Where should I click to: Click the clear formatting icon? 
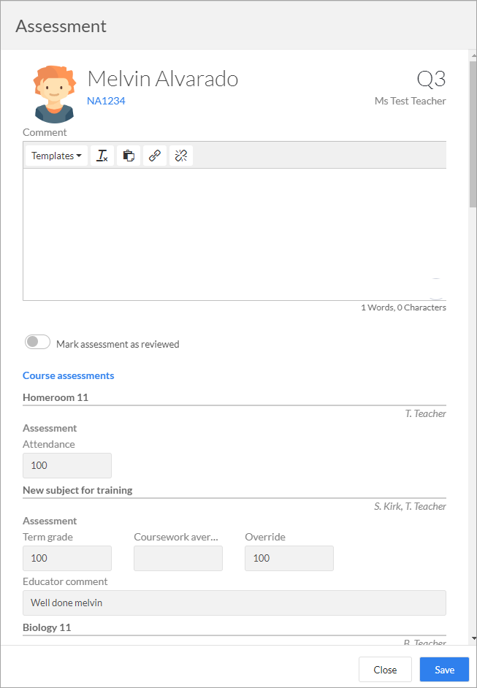(102, 156)
